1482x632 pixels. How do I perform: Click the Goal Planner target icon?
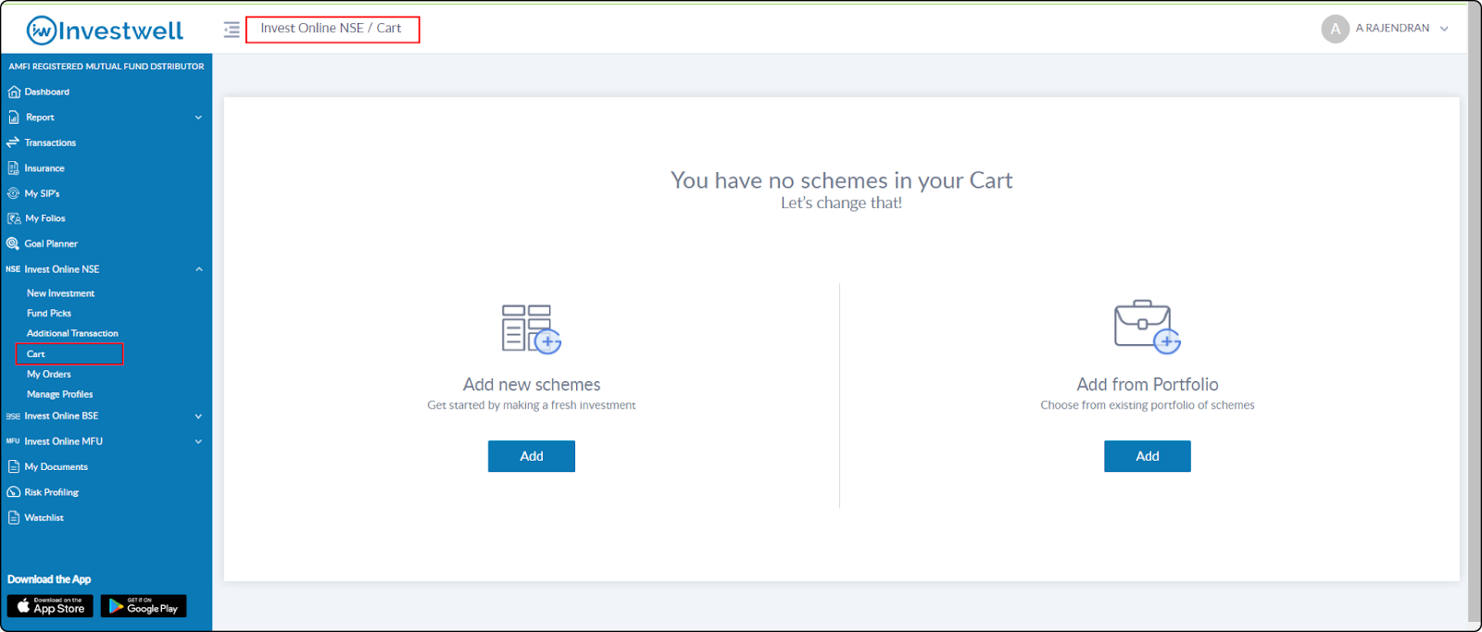click(13, 243)
